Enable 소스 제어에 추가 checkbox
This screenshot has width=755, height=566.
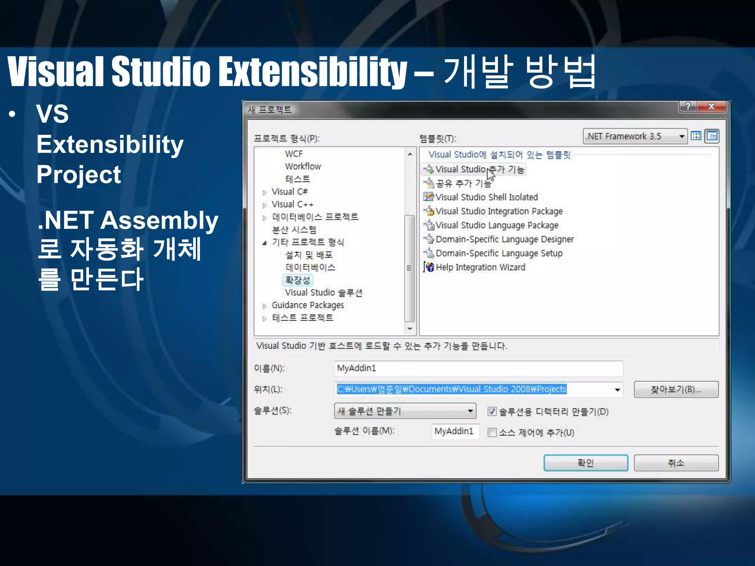(x=492, y=432)
